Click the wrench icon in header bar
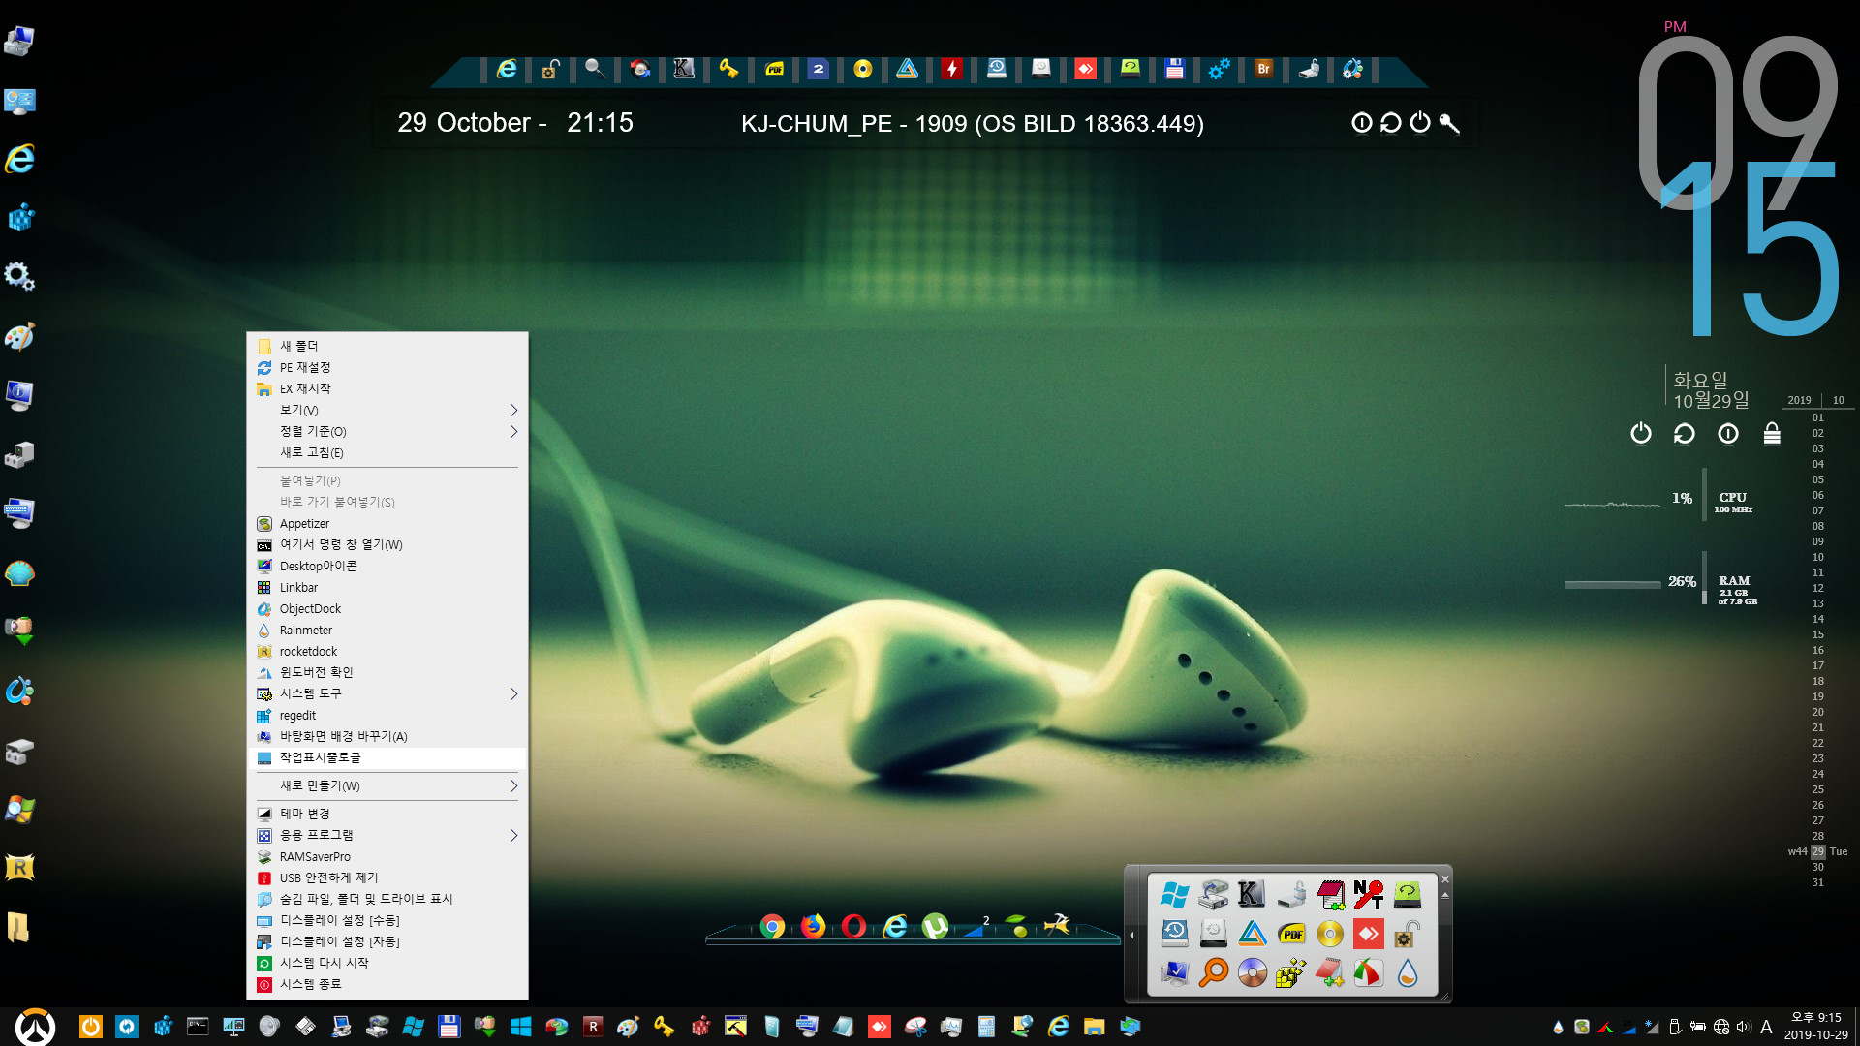The image size is (1860, 1046). (x=1449, y=123)
